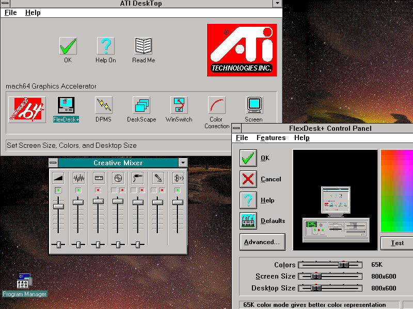Click the 'mach64 Graphics Accelerator' label
Viewport: 413px width, 309px height.
(51, 86)
